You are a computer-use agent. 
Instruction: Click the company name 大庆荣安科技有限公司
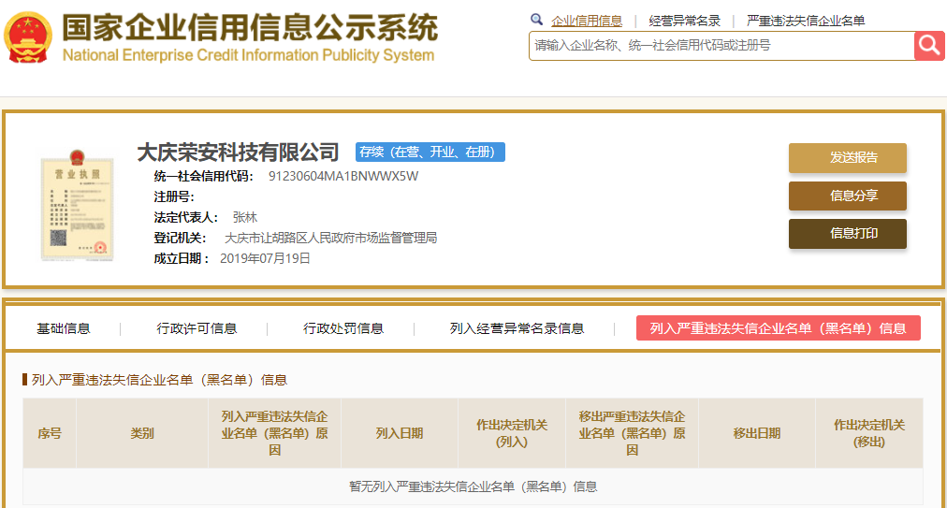(x=238, y=152)
